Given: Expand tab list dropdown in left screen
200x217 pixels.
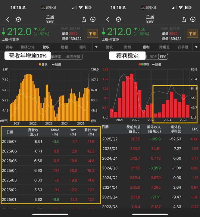Looking at the screenshot, I should click(x=96, y=47).
